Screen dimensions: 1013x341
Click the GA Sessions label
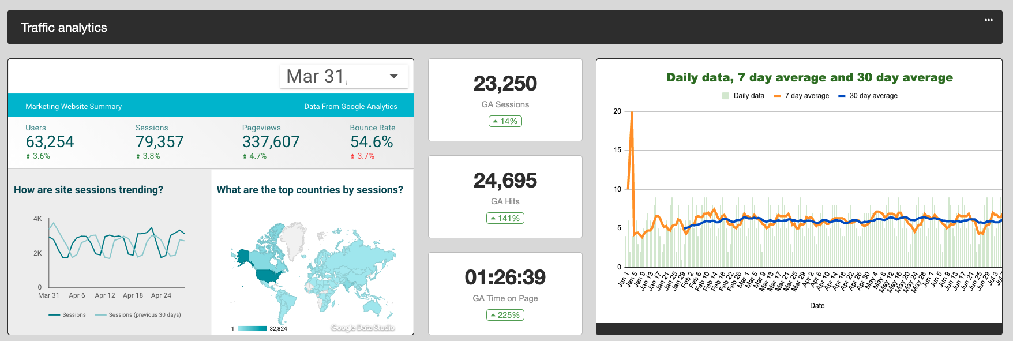(x=505, y=104)
